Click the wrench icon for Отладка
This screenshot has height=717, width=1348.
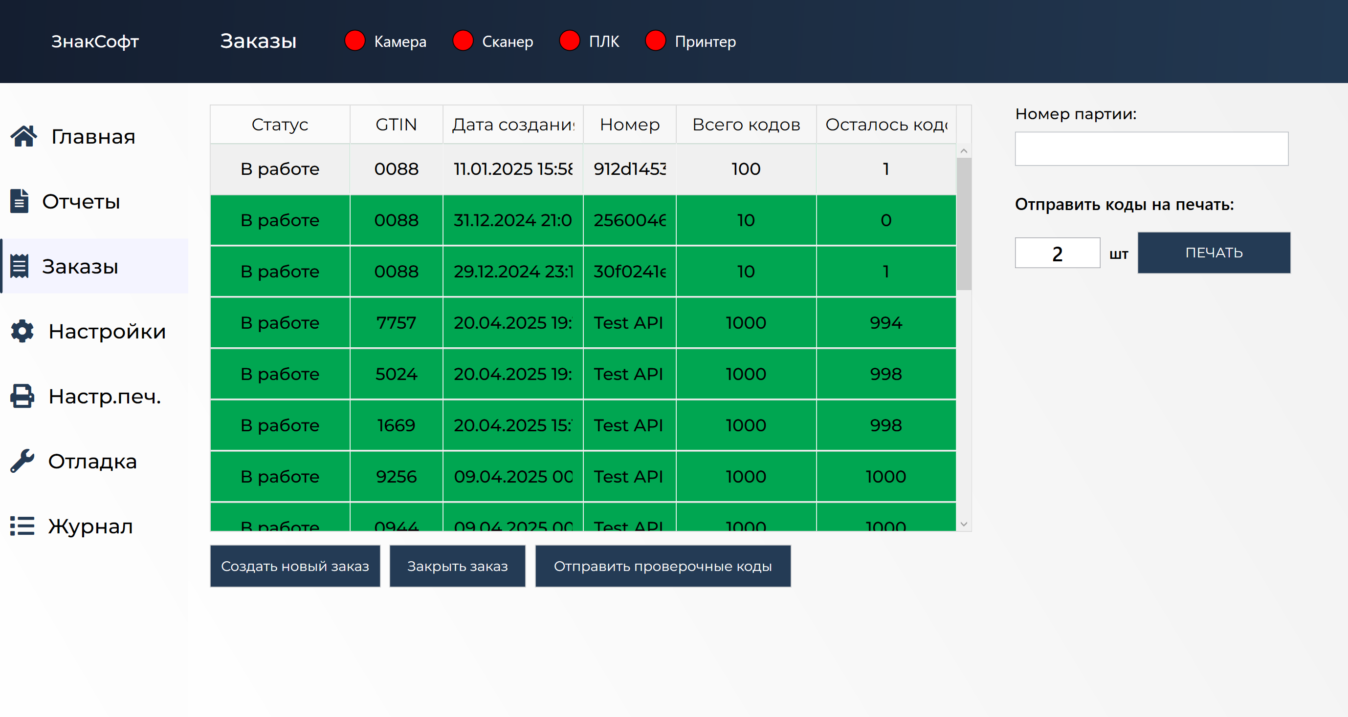22,461
